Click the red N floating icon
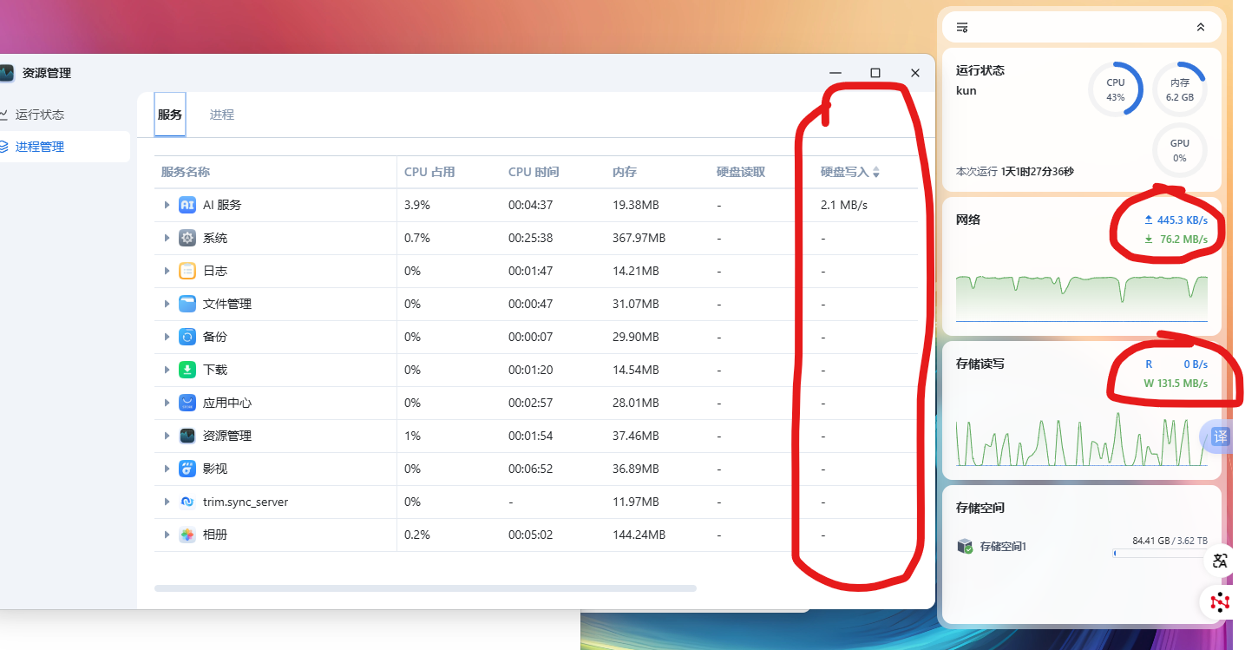The image size is (1245, 650). pyautogui.click(x=1221, y=601)
